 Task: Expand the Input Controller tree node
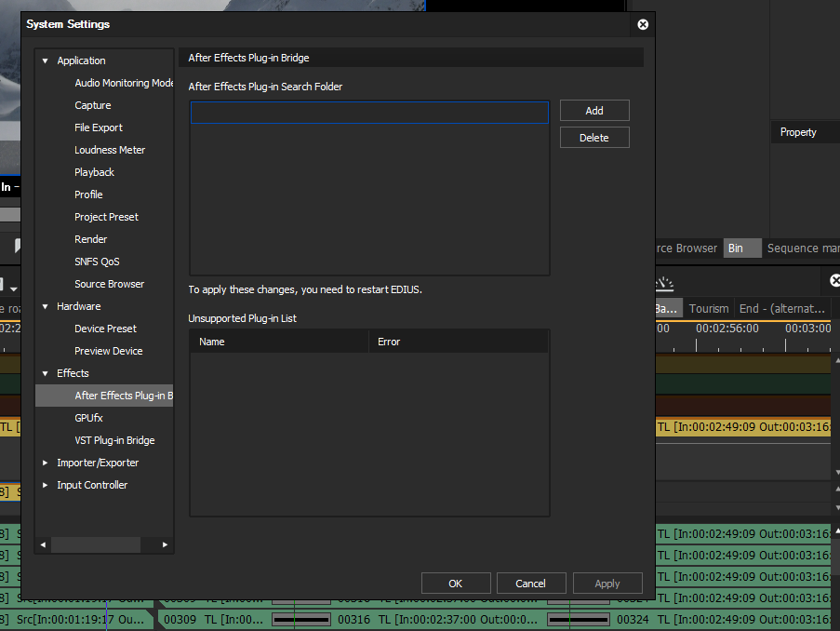point(45,485)
